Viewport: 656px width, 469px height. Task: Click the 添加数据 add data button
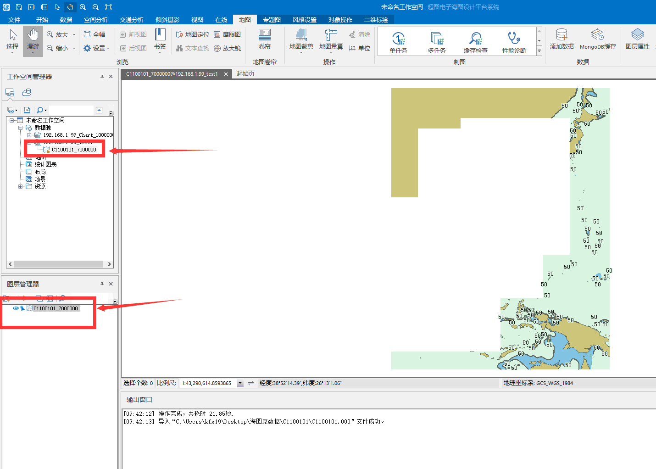562,39
